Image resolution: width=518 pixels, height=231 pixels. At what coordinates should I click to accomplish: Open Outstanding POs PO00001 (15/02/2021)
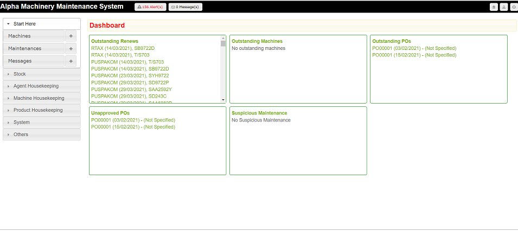(414, 55)
